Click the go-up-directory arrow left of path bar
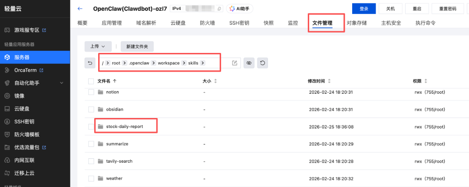This screenshot has width=469, height=187. (x=90, y=63)
